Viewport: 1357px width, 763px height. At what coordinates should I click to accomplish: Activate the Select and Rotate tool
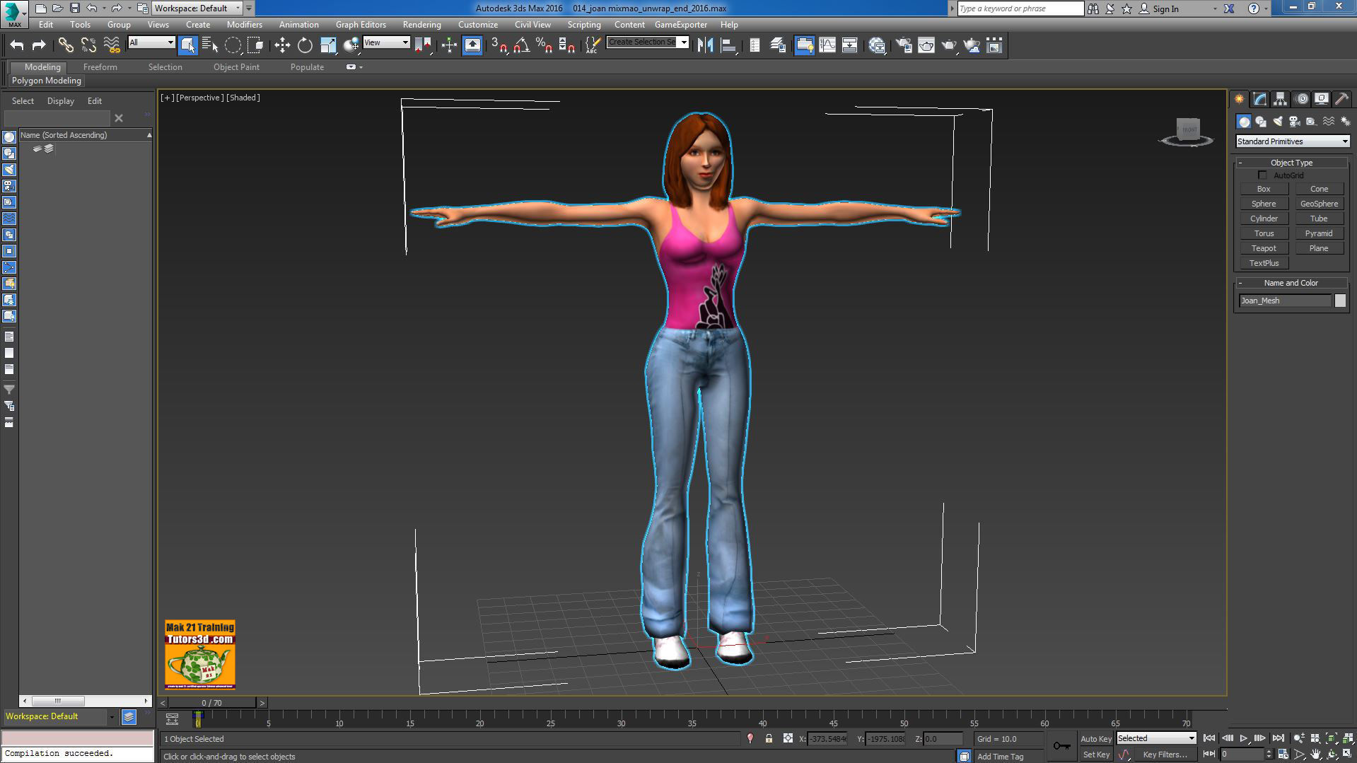tap(305, 45)
